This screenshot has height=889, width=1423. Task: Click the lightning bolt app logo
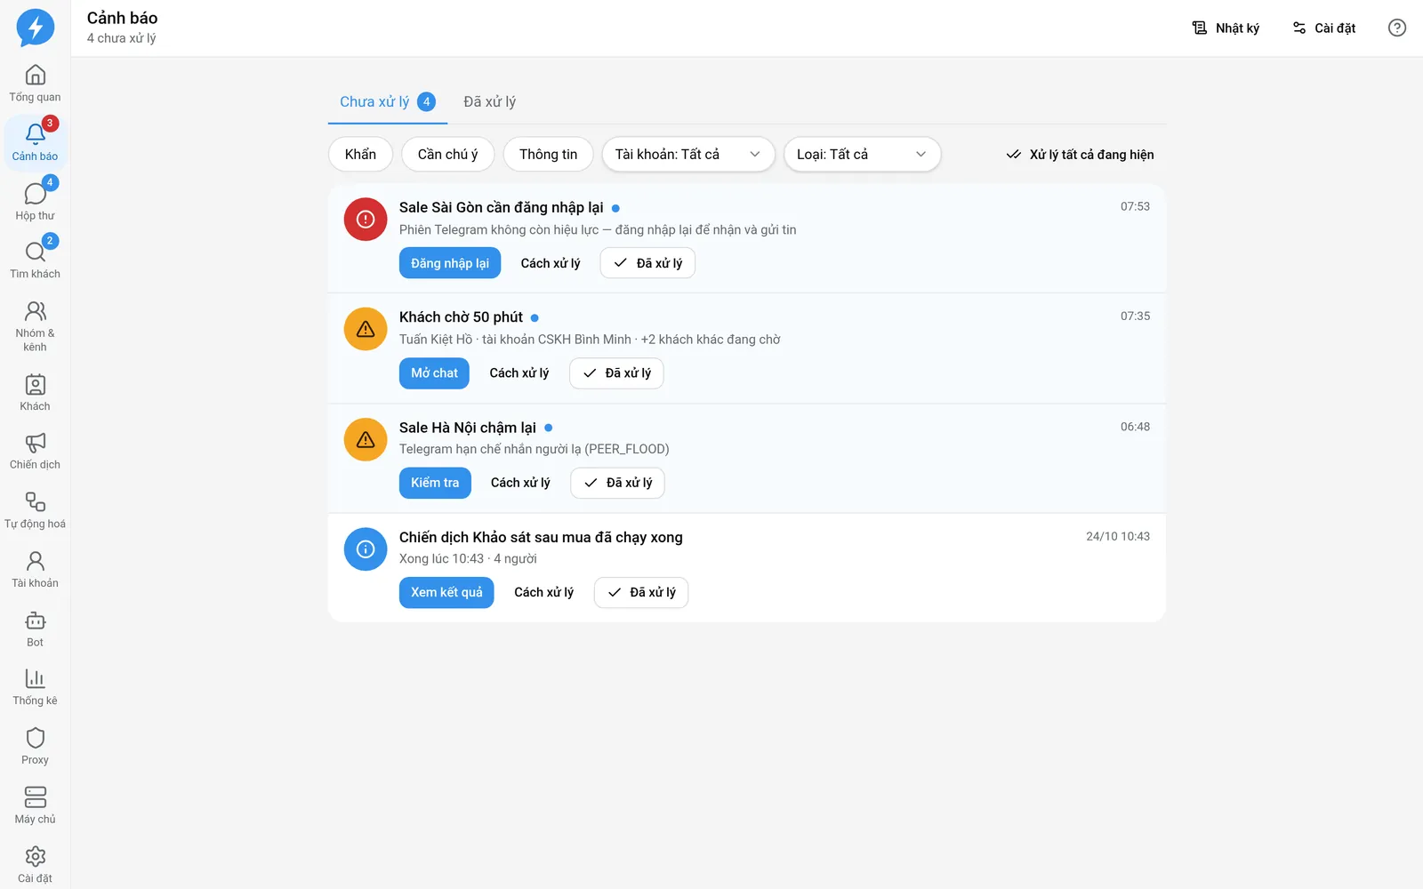point(36,28)
